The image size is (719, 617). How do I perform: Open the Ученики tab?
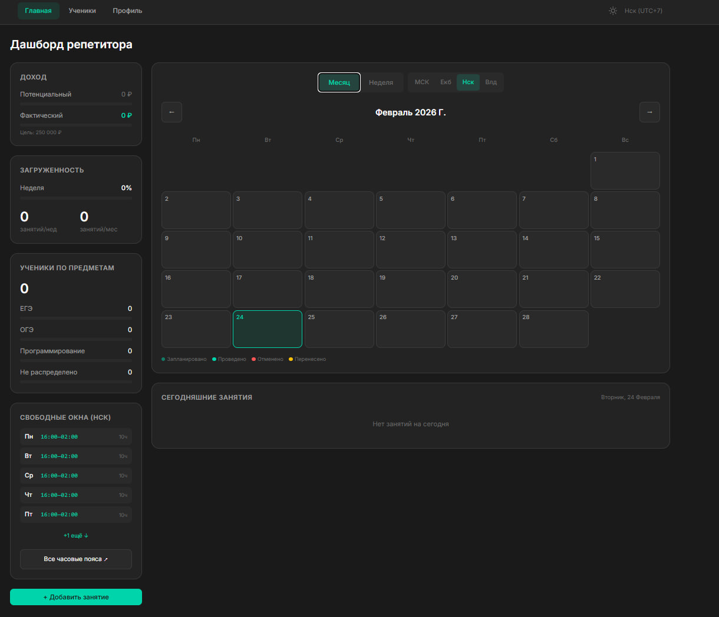tap(82, 11)
